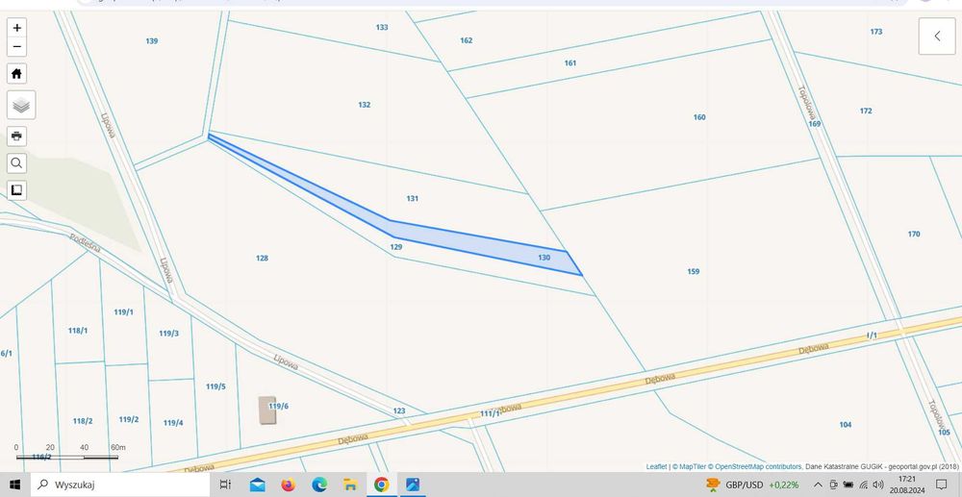
Task: Click parcel label 111/1
Action: [490, 413]
